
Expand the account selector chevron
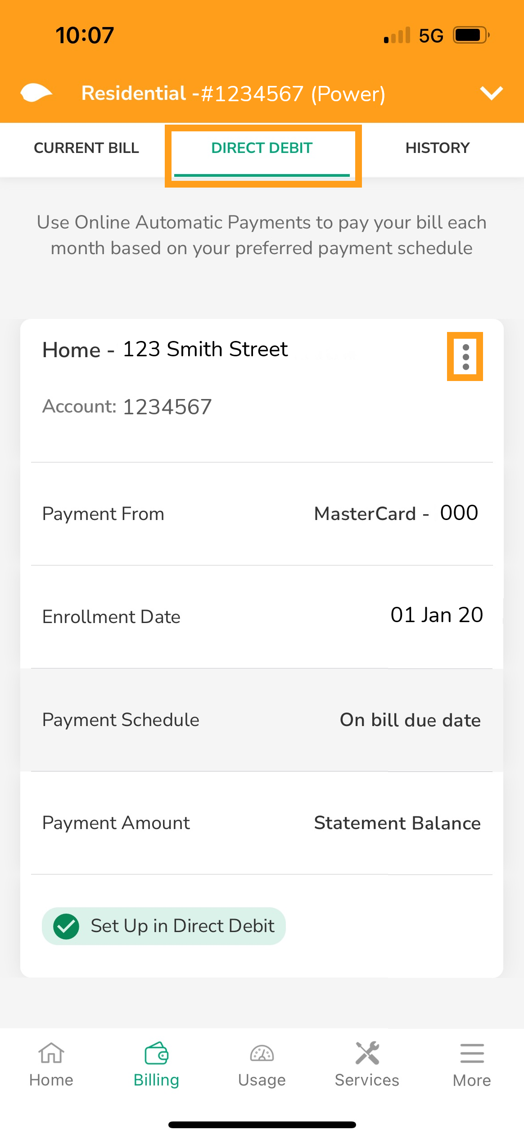(491, 93)
